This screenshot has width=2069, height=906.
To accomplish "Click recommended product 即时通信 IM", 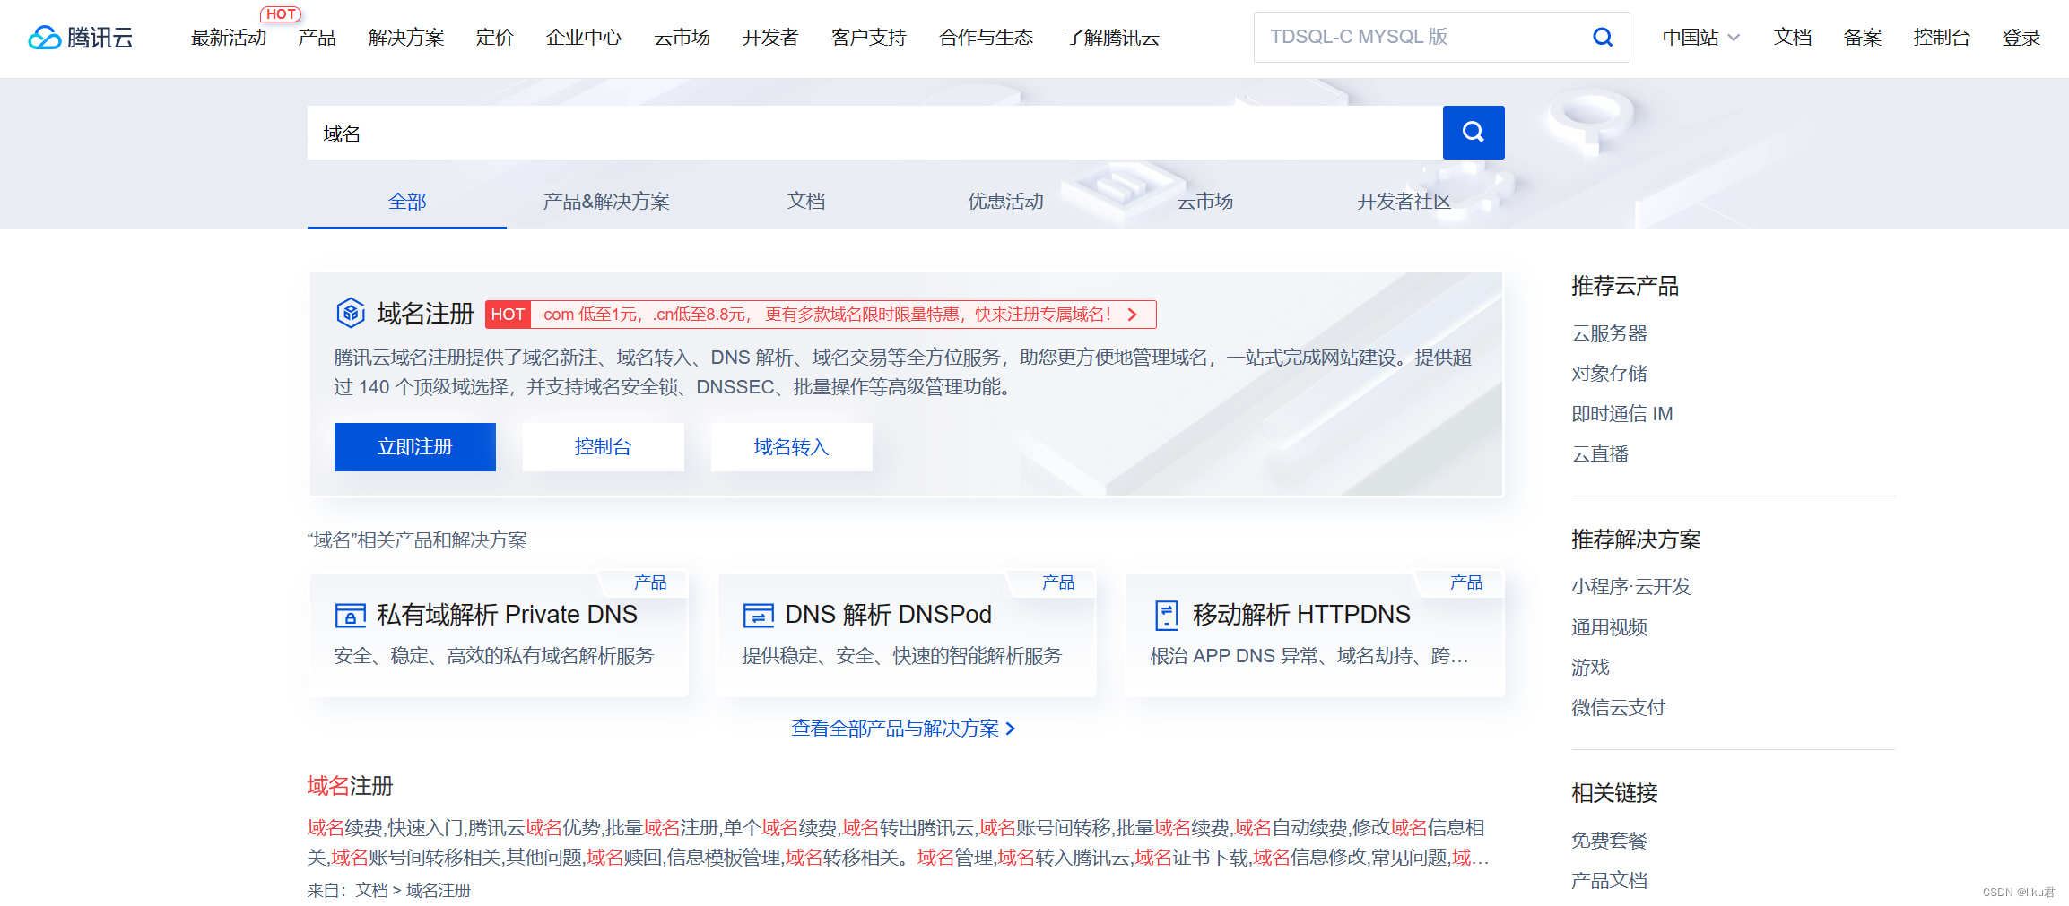I will [x=1621, y=414].
